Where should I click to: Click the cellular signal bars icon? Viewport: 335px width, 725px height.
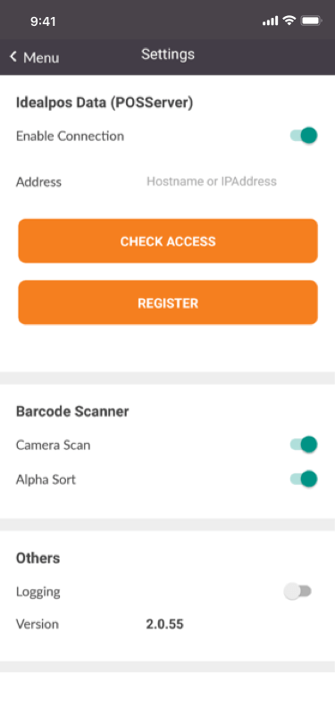point(270,21)
